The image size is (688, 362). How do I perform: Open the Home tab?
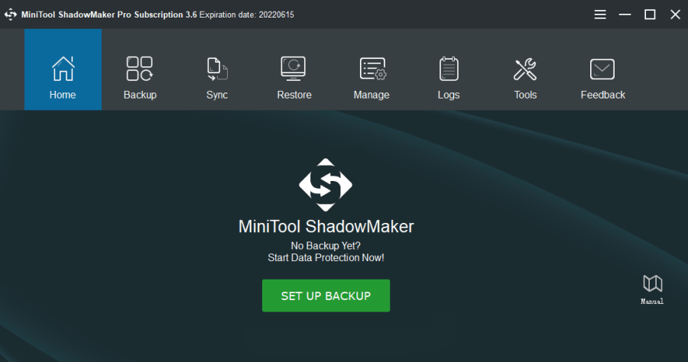point(63,69)
